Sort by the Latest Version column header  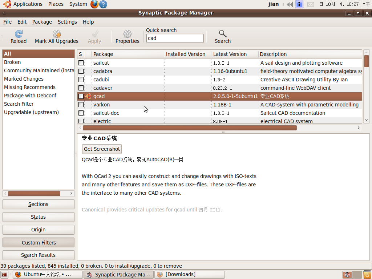235,54
